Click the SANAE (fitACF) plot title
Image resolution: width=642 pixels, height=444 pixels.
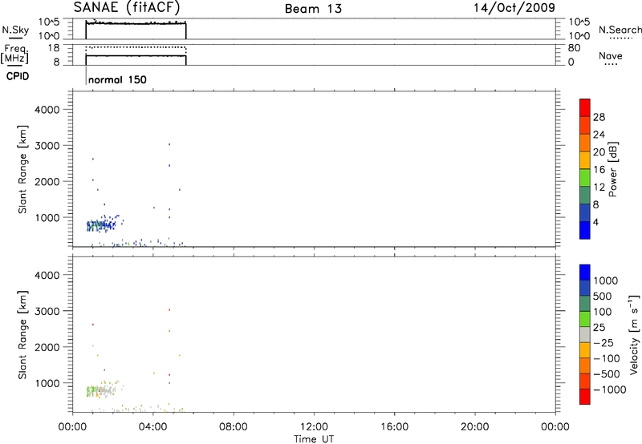[x=127, y=7]
